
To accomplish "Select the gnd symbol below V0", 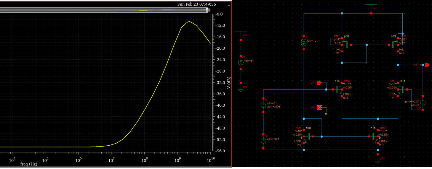I will [241, 87].
